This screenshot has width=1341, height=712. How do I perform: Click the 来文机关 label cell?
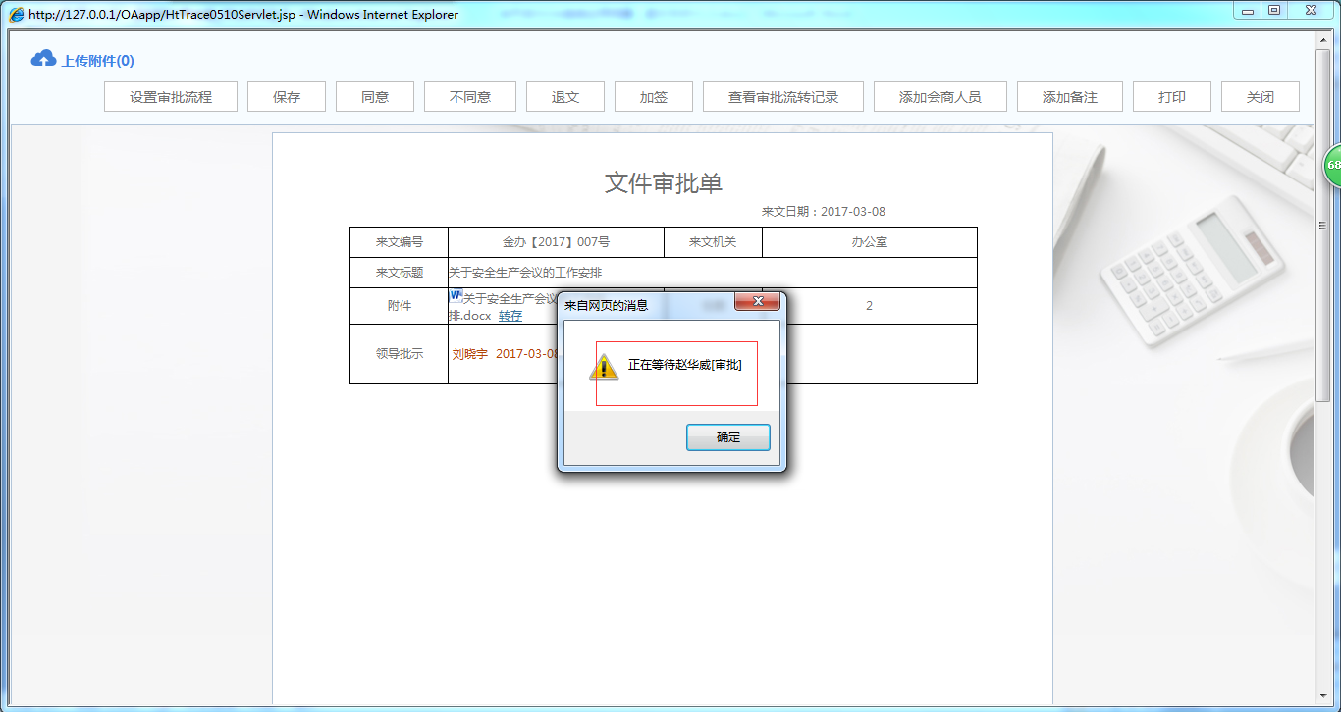[713, 242]
